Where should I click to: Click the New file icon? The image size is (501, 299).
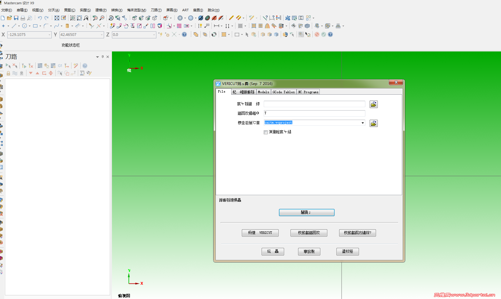point(3,18)
